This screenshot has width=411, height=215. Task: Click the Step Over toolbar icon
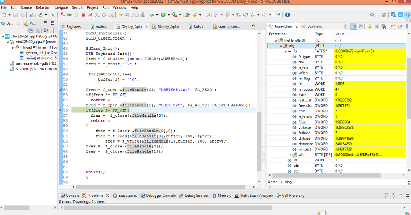[x=105, y=15]
